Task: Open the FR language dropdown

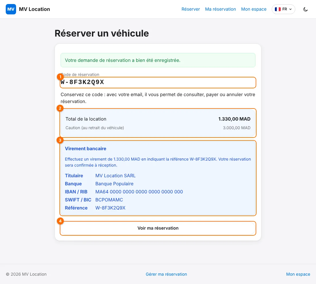Action: click(x=283, y=9)
